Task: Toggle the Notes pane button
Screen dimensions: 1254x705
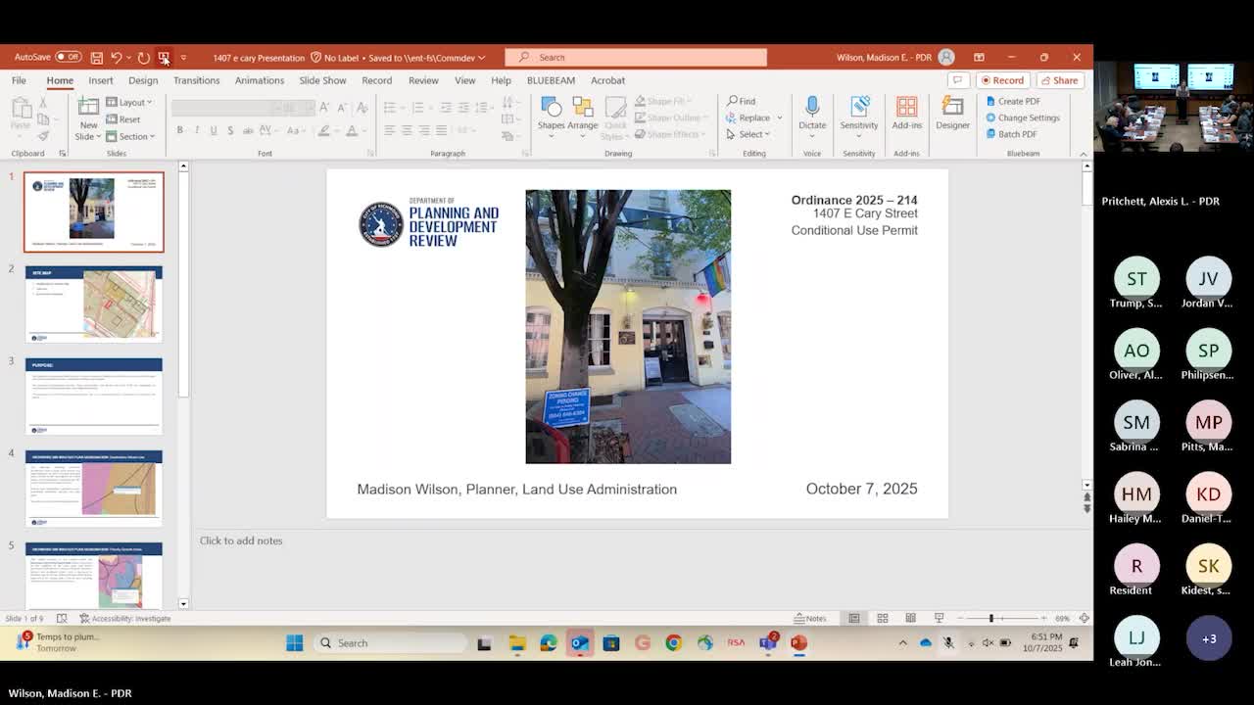Action: tap(810, 618)
